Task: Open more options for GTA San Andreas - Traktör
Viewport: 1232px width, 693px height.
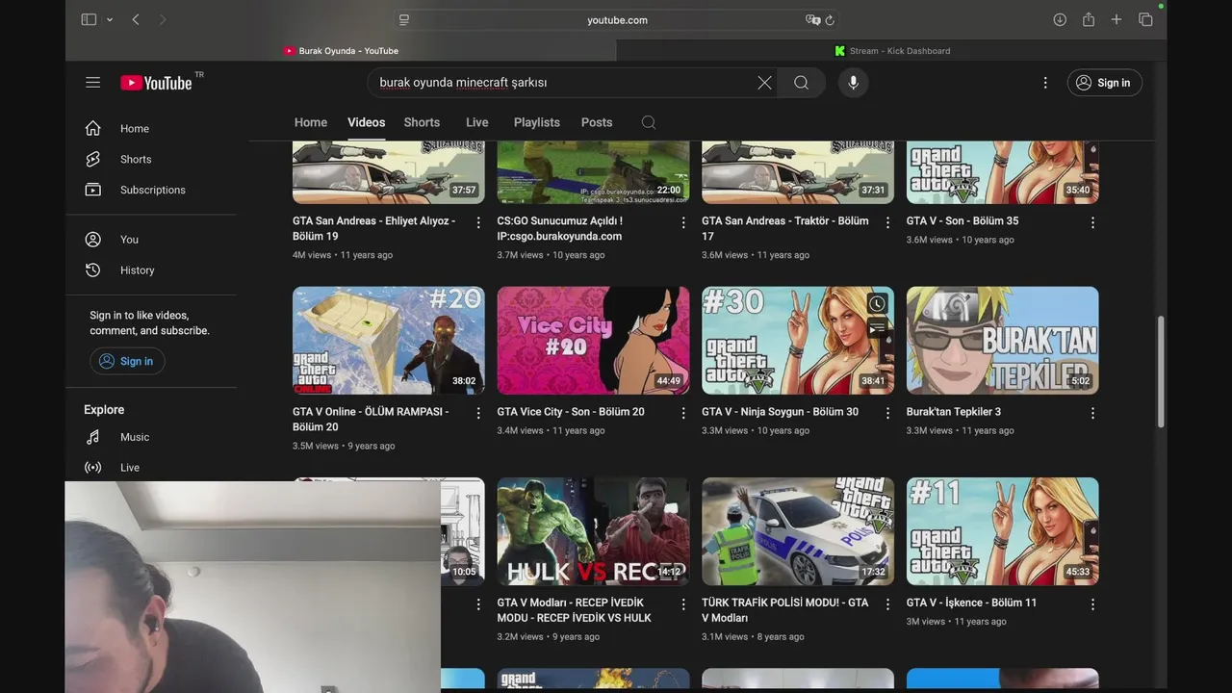Action: 887,222
